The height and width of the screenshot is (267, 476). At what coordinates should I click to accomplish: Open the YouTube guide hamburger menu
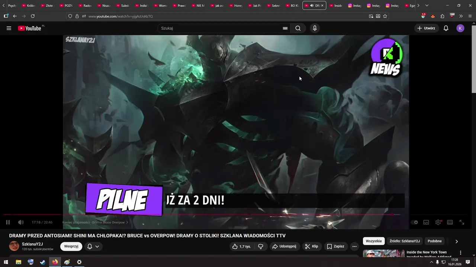click(x=9, y=28)
